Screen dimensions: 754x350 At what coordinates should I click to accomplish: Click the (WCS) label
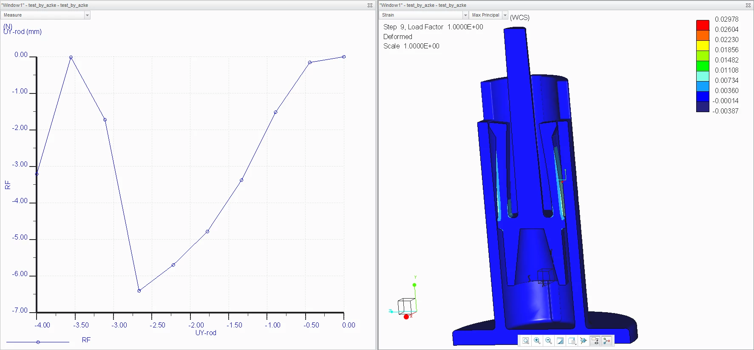coord(520,17)
